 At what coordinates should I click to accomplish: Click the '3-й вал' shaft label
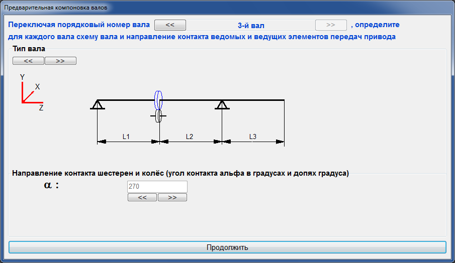pyautogui.click(x=251, y=26)
